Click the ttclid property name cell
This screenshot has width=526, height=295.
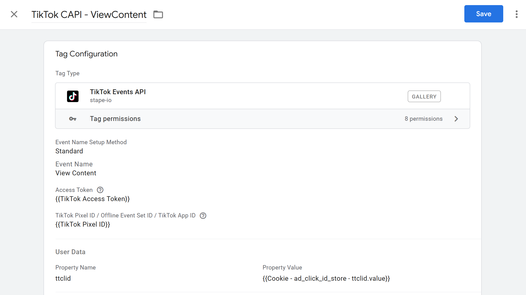63,278
